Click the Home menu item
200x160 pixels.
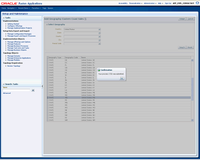(x=3, y=8)
